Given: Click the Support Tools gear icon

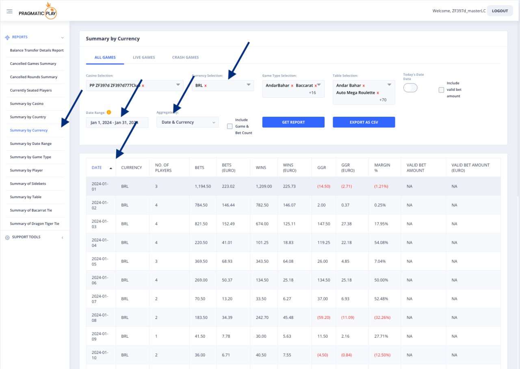Looking at the screenshot, I should pyautogui.click(x=7, y=237).
